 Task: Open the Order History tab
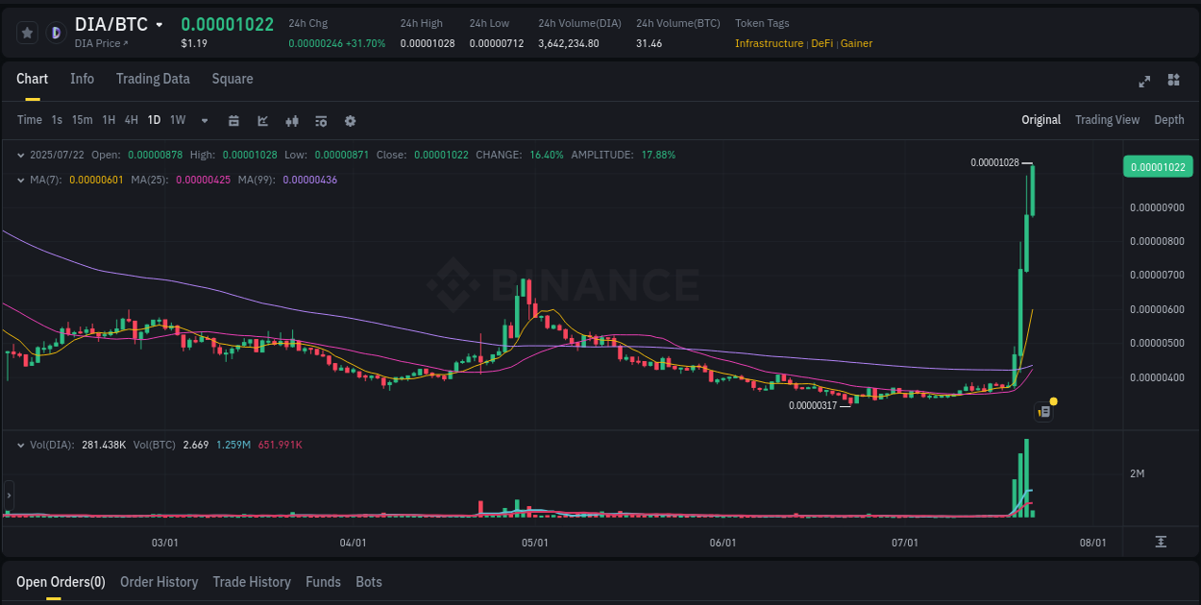point(159,582)
